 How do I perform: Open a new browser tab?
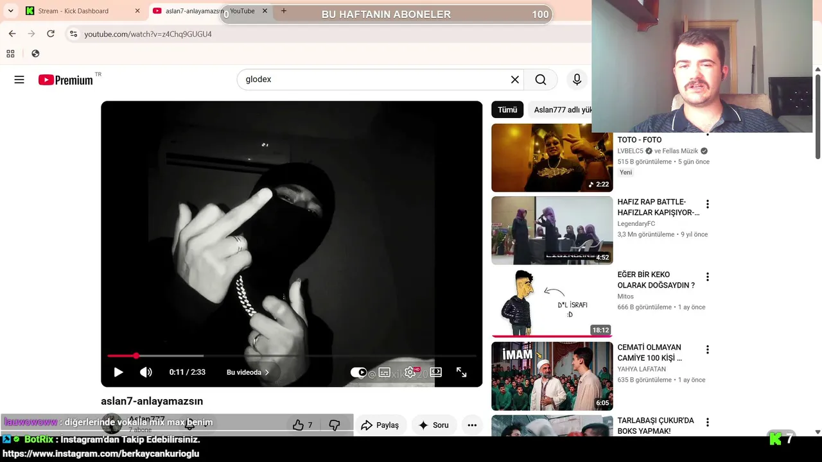coord(284,11)
